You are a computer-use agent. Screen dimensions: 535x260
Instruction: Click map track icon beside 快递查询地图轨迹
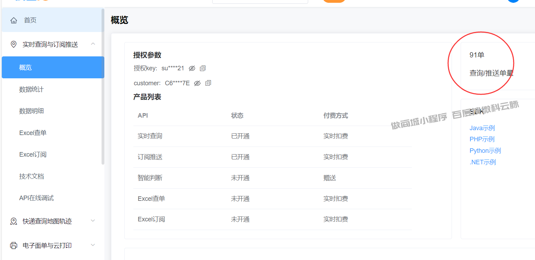pos(14,221)
